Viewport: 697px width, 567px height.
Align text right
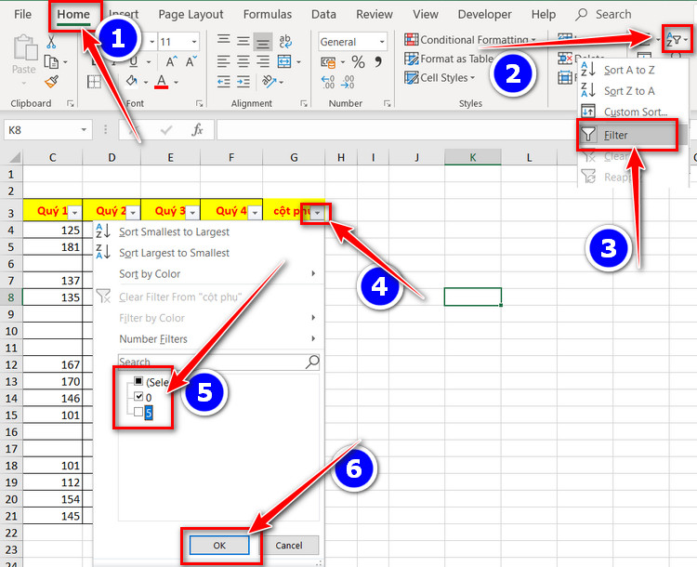point(263,61)
